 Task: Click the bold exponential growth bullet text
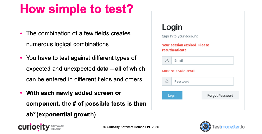click(x=86, y=104)
